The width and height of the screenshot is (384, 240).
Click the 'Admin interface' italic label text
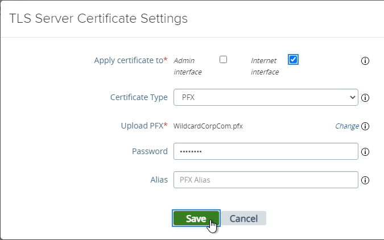click(188, 66)
